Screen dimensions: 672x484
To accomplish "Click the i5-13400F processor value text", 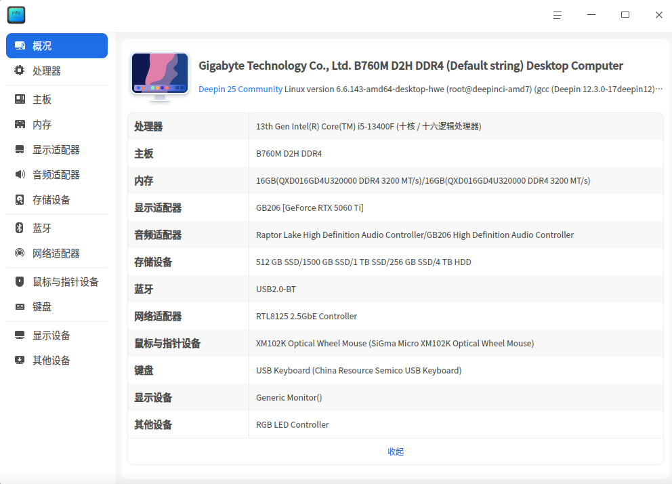I will (x=369, y=127).
